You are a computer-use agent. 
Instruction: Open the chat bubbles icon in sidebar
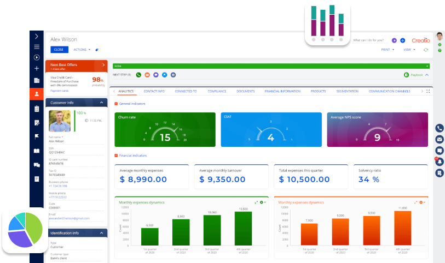click(37, 165)
